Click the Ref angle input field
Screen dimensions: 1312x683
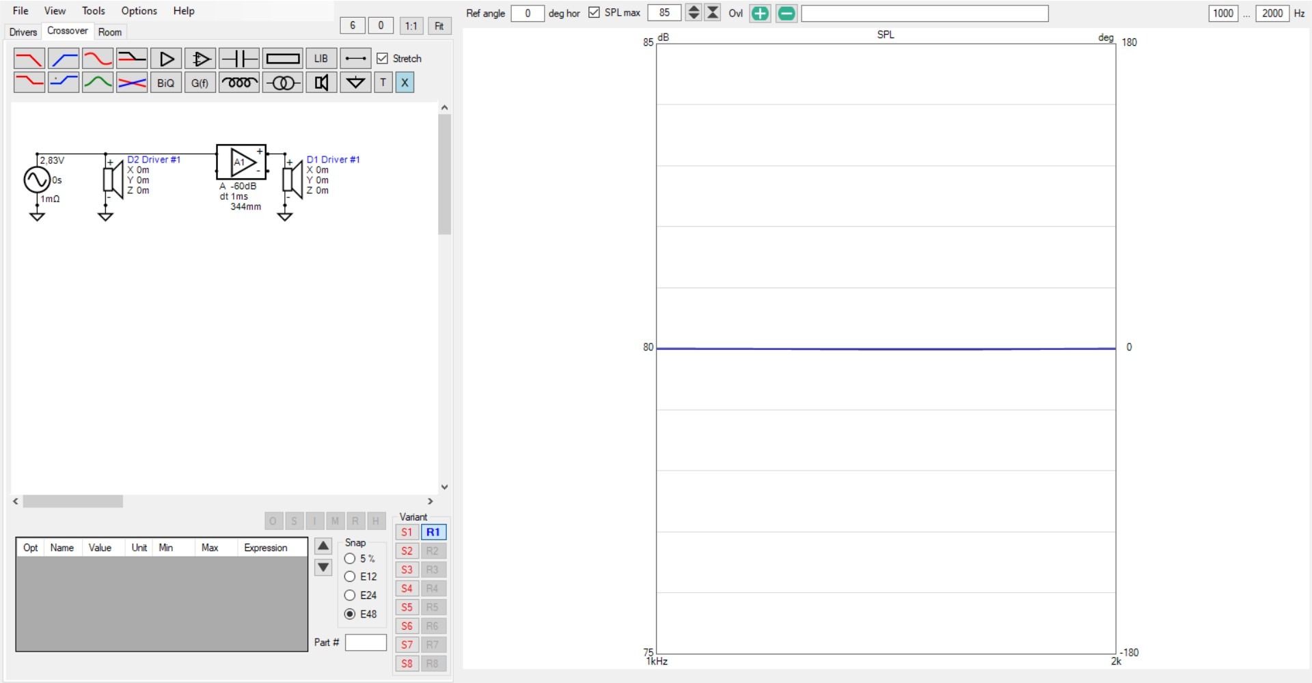pyautogui.click(x=528, y=13)
